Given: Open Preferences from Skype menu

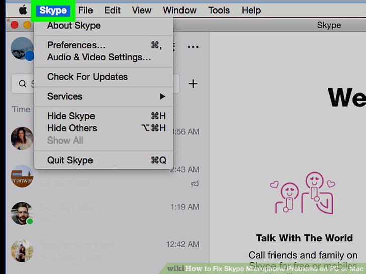Looking at the screenshot, I should [104, 45].
